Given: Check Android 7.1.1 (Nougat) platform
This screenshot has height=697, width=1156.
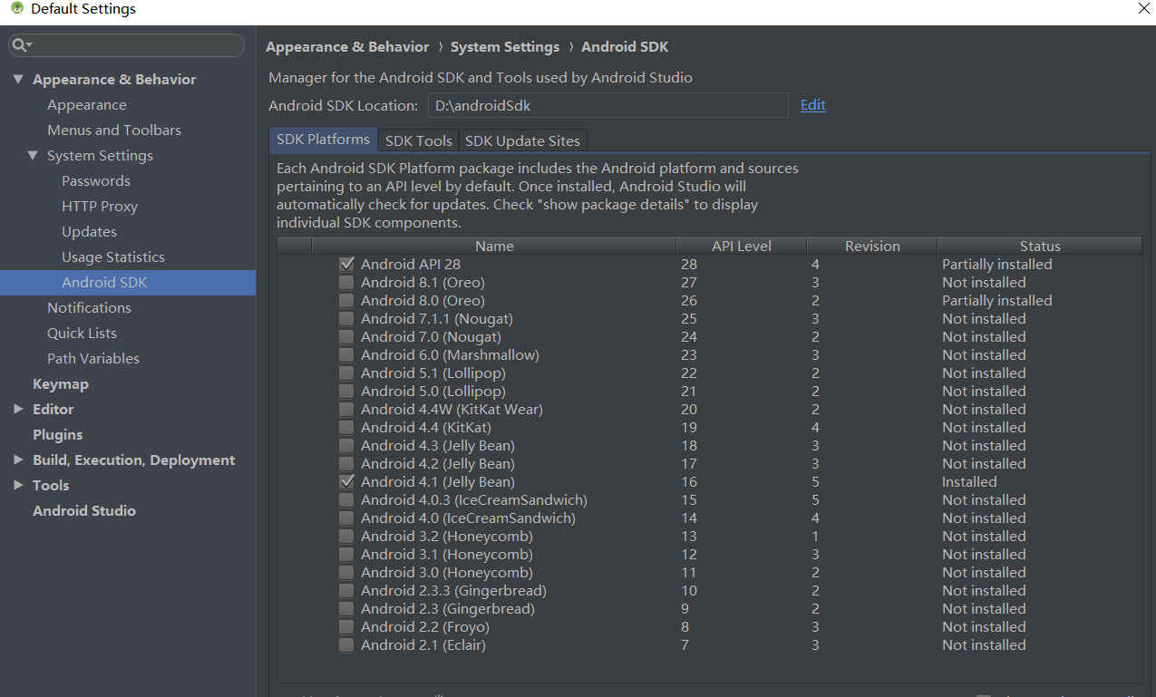Looking at the screenshot, I should [345, 319].
